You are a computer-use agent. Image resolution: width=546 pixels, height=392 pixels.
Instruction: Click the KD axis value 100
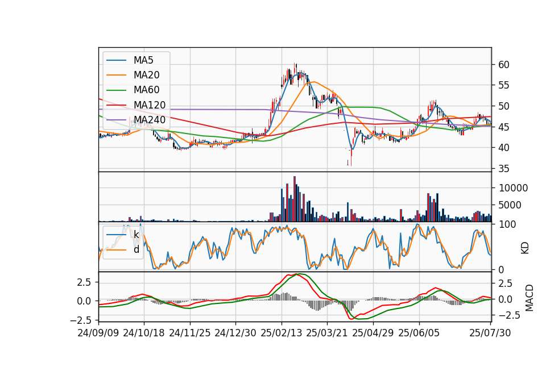click(x=507, y=224)
